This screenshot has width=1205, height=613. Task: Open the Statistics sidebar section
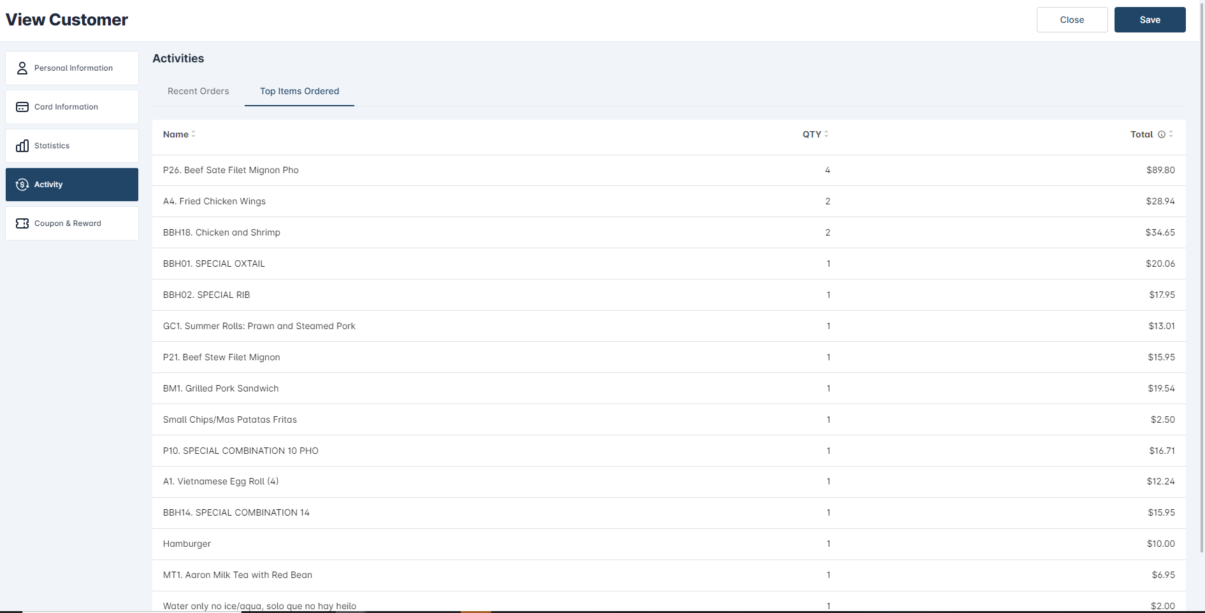pyautogui.click(x=72, y=146)
